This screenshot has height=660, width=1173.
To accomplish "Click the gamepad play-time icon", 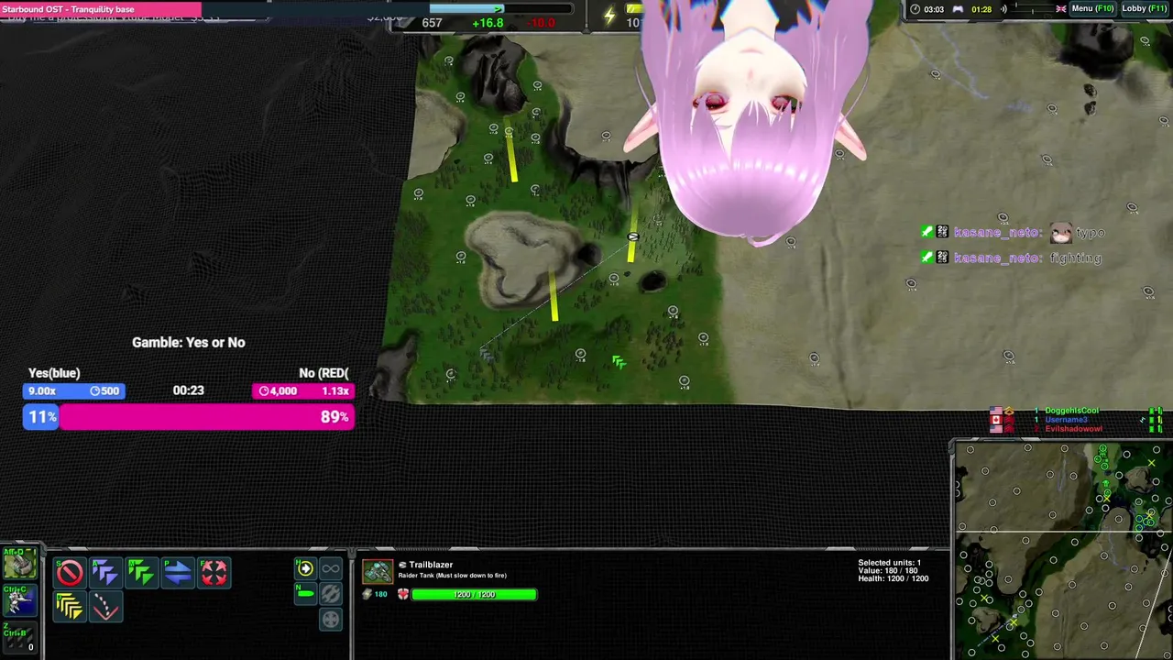I will pos(959,9).
